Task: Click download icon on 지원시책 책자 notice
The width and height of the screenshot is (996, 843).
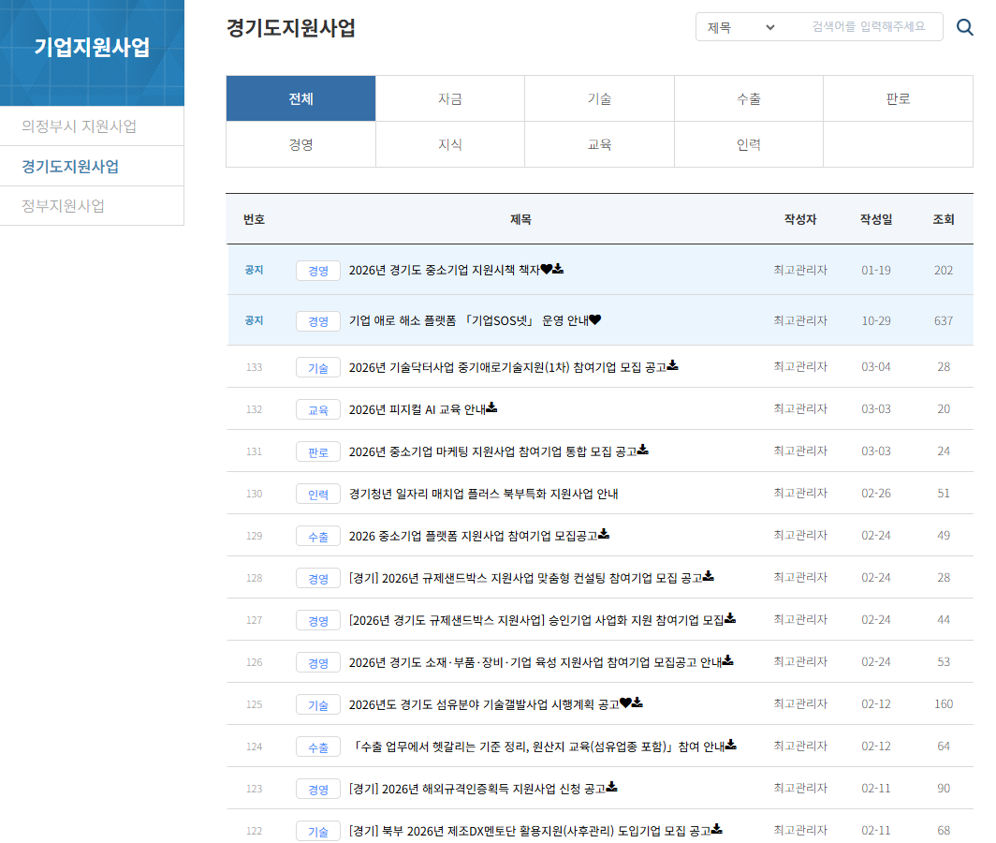Action: pos(558,270)
